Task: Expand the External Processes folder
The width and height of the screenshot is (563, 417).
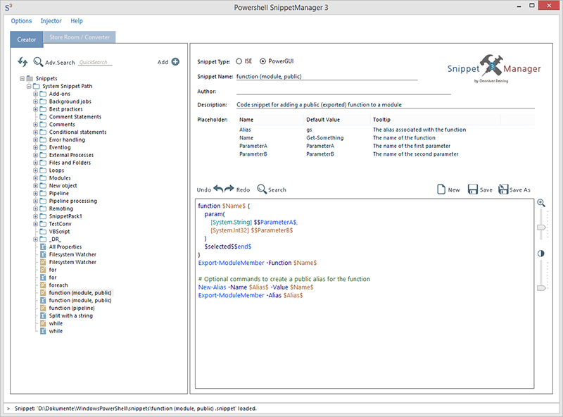Action: point(36,155)
